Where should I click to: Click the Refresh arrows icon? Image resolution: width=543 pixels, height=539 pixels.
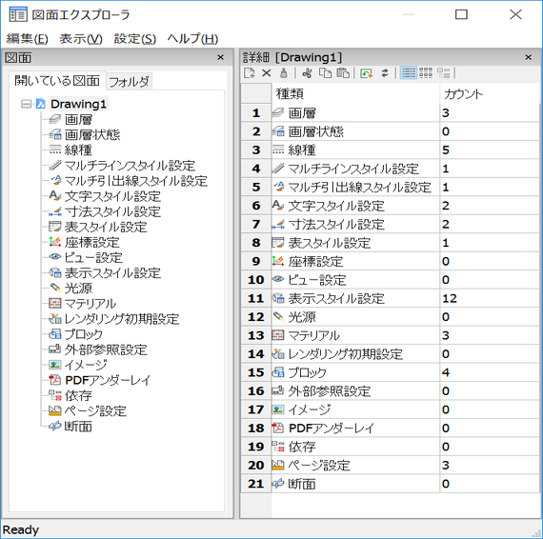point(385,73)
